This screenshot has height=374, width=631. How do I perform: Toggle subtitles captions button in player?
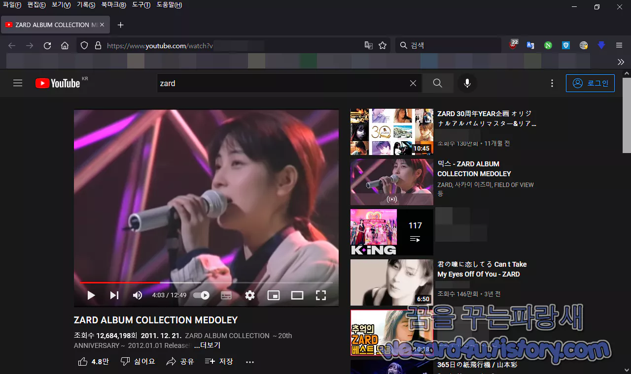point(226,295)
